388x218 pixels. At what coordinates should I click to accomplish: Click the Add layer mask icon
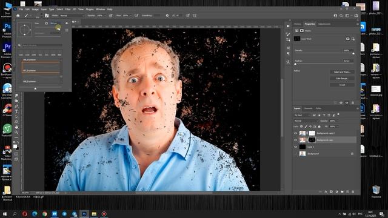coord(331,192)
